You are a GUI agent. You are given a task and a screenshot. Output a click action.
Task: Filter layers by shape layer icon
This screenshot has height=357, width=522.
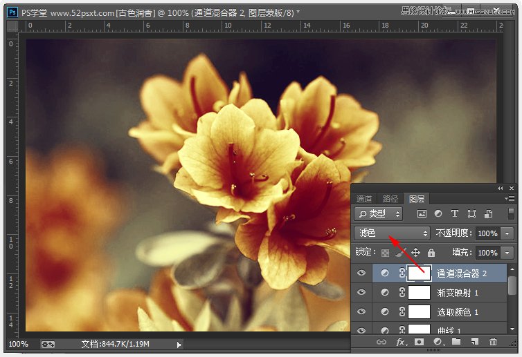[x=471, y=214]
